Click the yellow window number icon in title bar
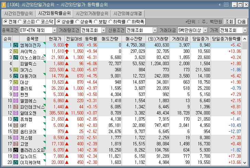Image resolution: width=250 pixels, height=168 pixels. point(4,5)
